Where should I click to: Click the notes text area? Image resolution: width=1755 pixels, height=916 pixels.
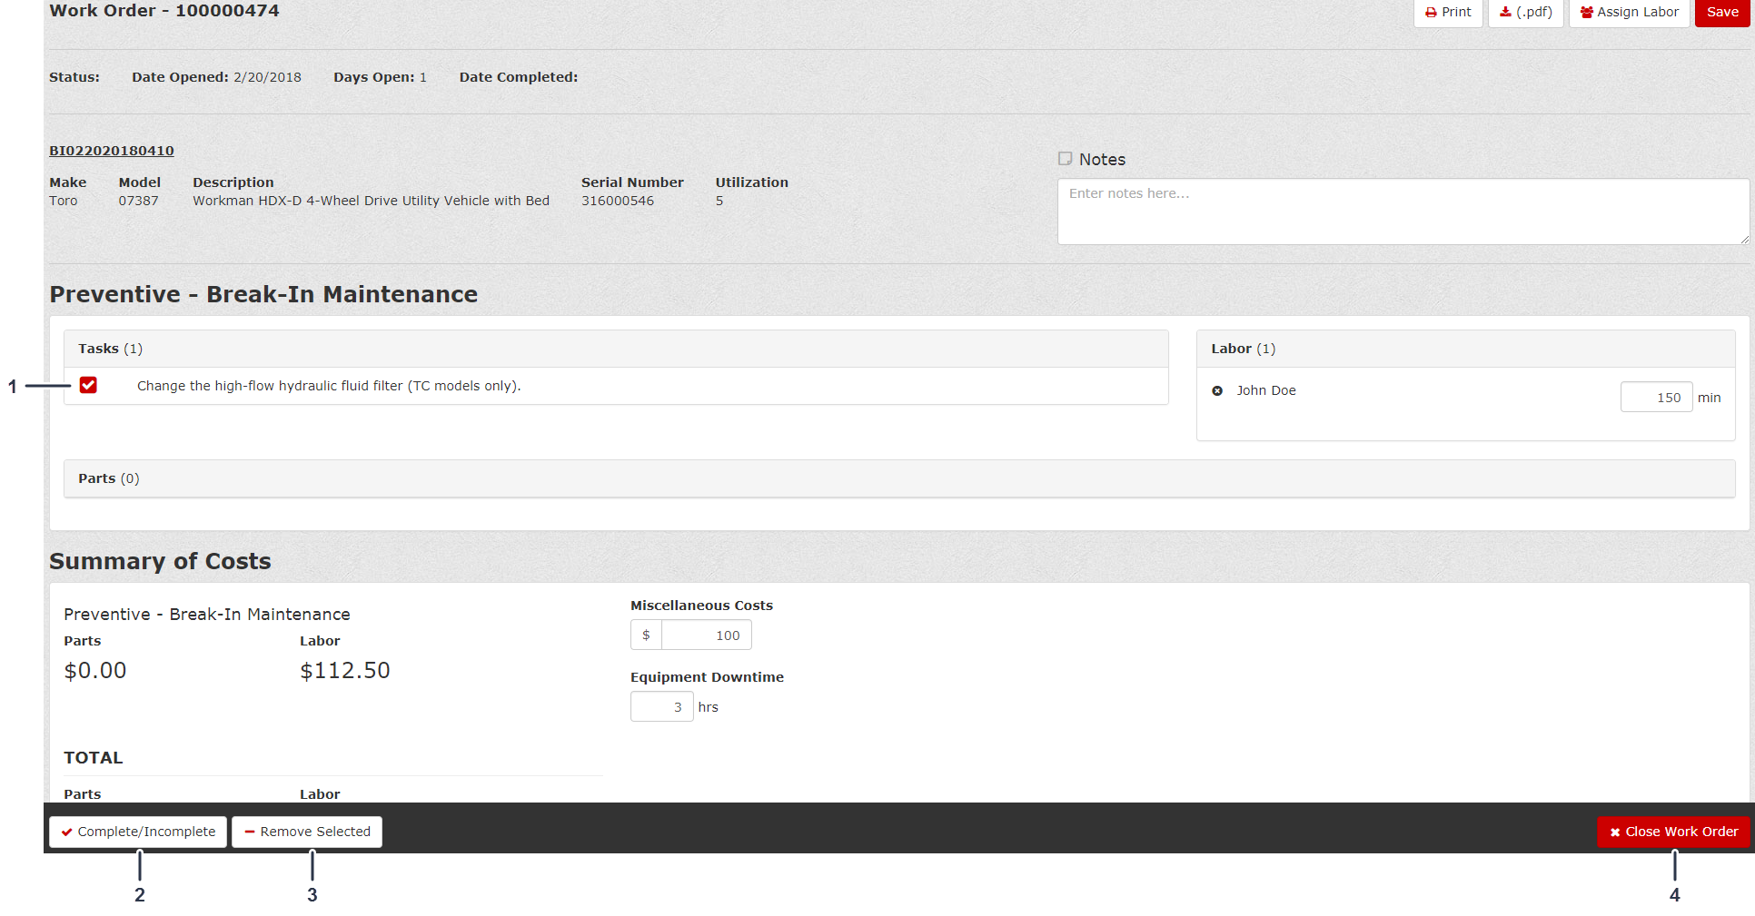click(x=1403, y=212)
